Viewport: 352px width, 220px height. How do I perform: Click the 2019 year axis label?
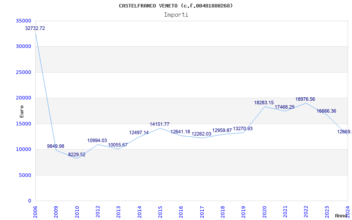244,212
